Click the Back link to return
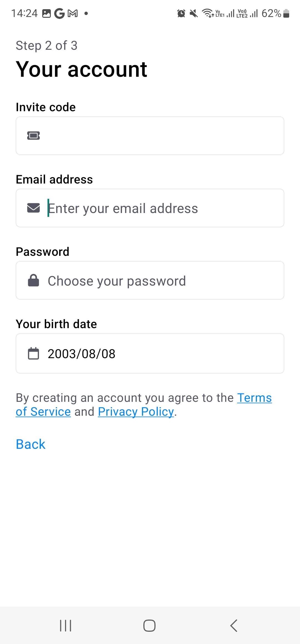The width and height of the screenshot is (300, 644). (30, 444)
